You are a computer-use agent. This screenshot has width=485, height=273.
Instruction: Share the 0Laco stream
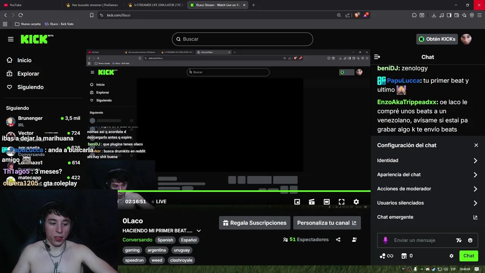pyautogui.click(x=338, y=240)
